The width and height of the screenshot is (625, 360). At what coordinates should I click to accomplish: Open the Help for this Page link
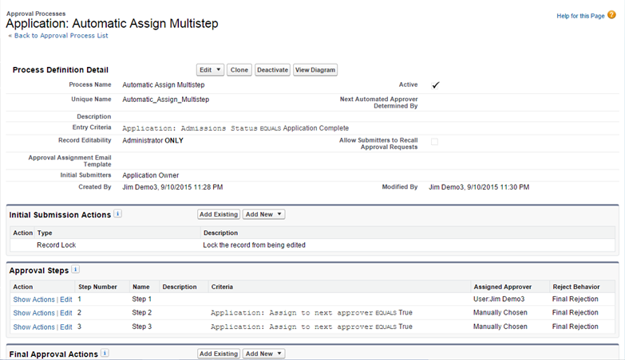[x=580, y=16]
